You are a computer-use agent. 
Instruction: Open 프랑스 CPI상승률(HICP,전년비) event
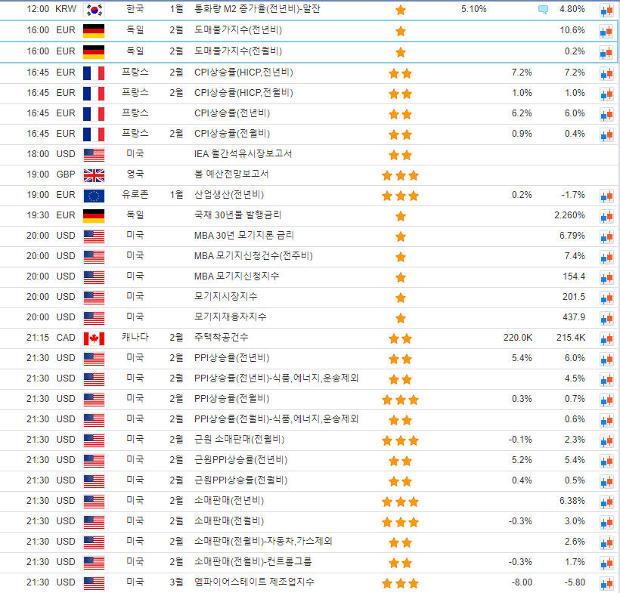[243, 73]
